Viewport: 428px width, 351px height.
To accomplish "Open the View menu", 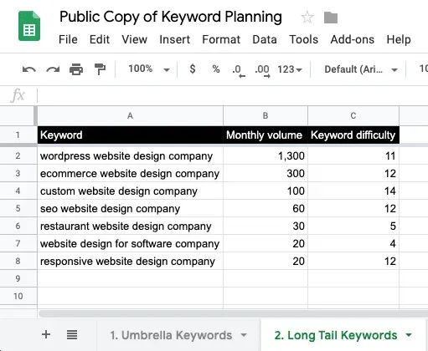I will coord(134,39).
